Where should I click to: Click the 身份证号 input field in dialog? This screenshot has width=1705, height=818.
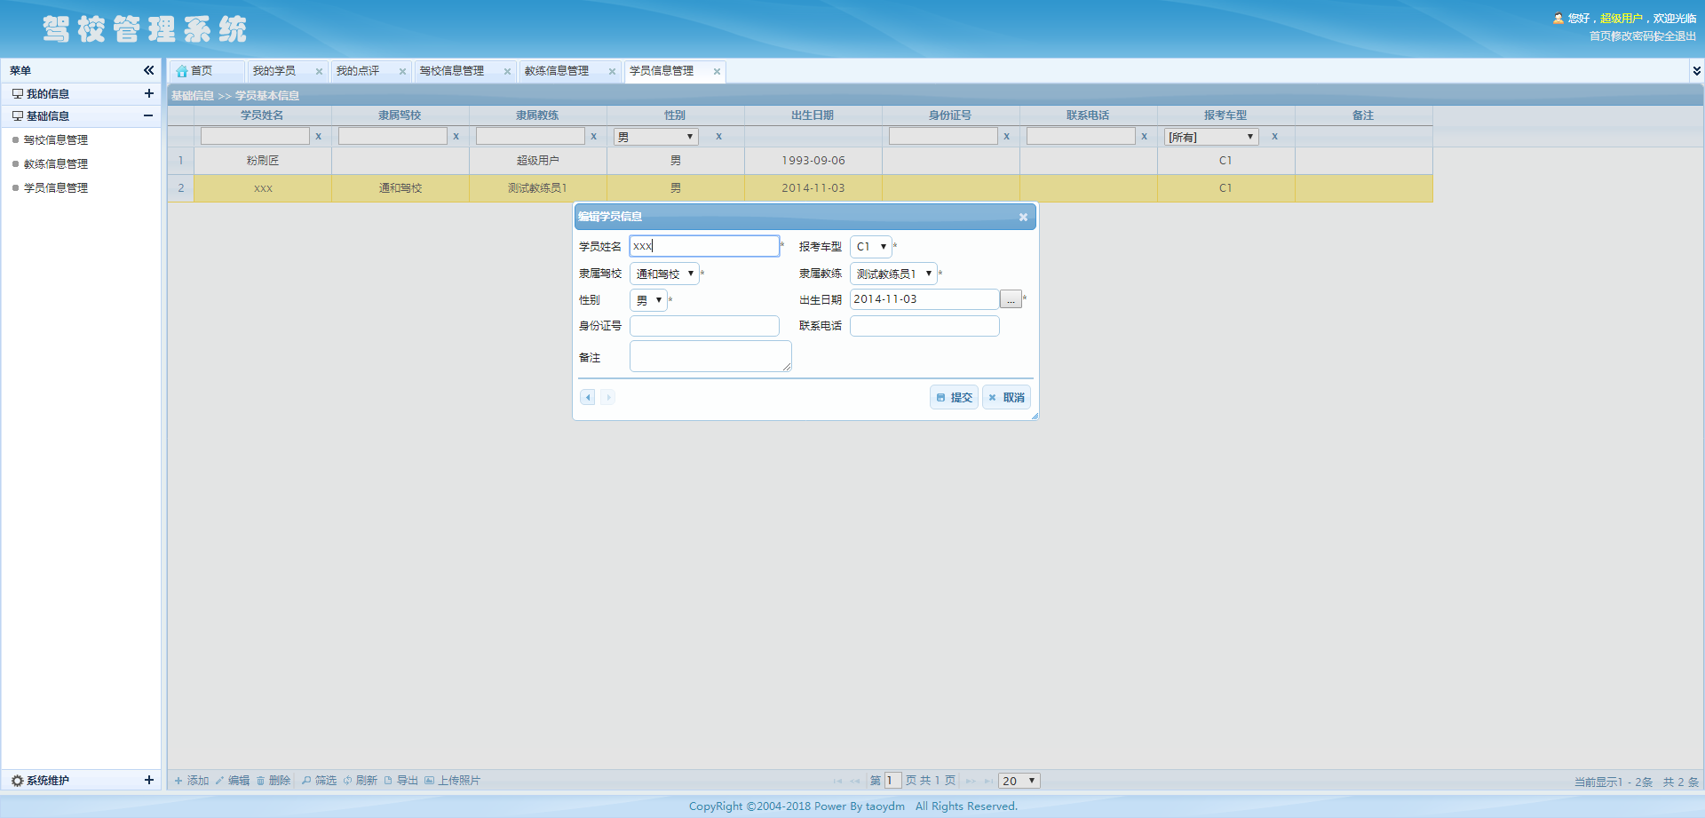704,326
